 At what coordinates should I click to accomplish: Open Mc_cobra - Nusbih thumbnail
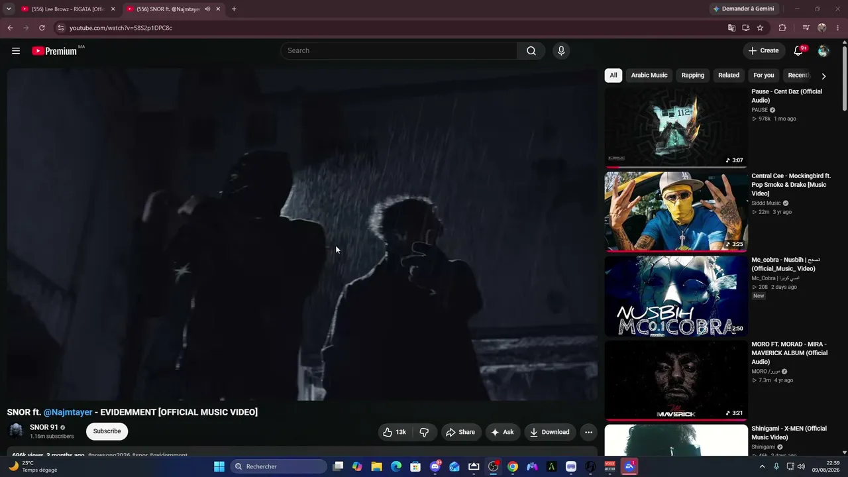pyautogui.click(x=676, y=295)
